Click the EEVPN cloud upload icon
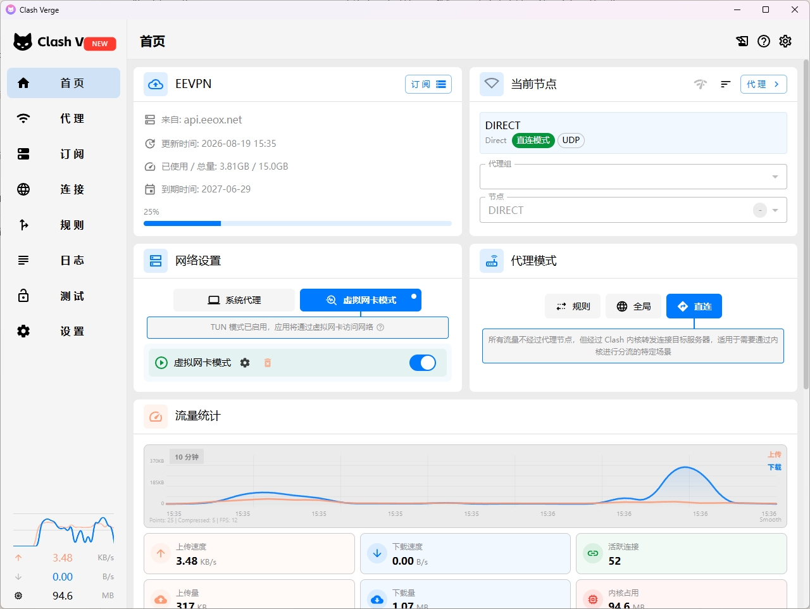Image resolution: width=810 pixels, height=609 pixels. click(156, 84)
